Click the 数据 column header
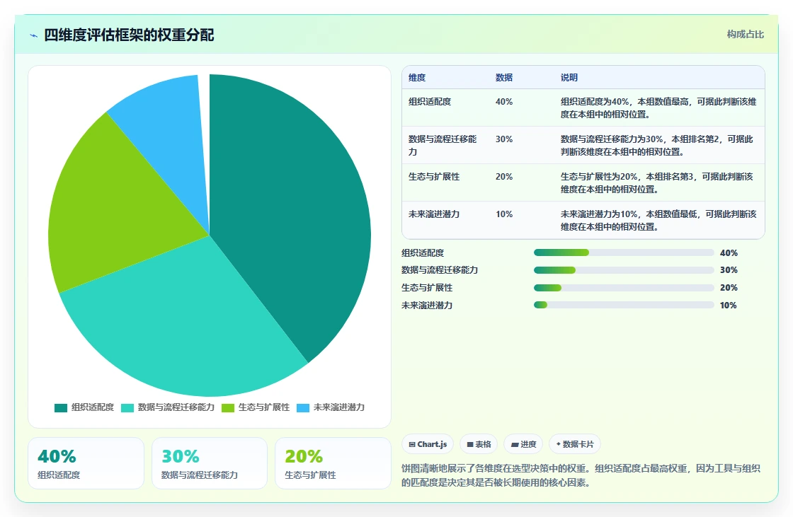Viewport: 793px width, 517px height. click(503, 77)
